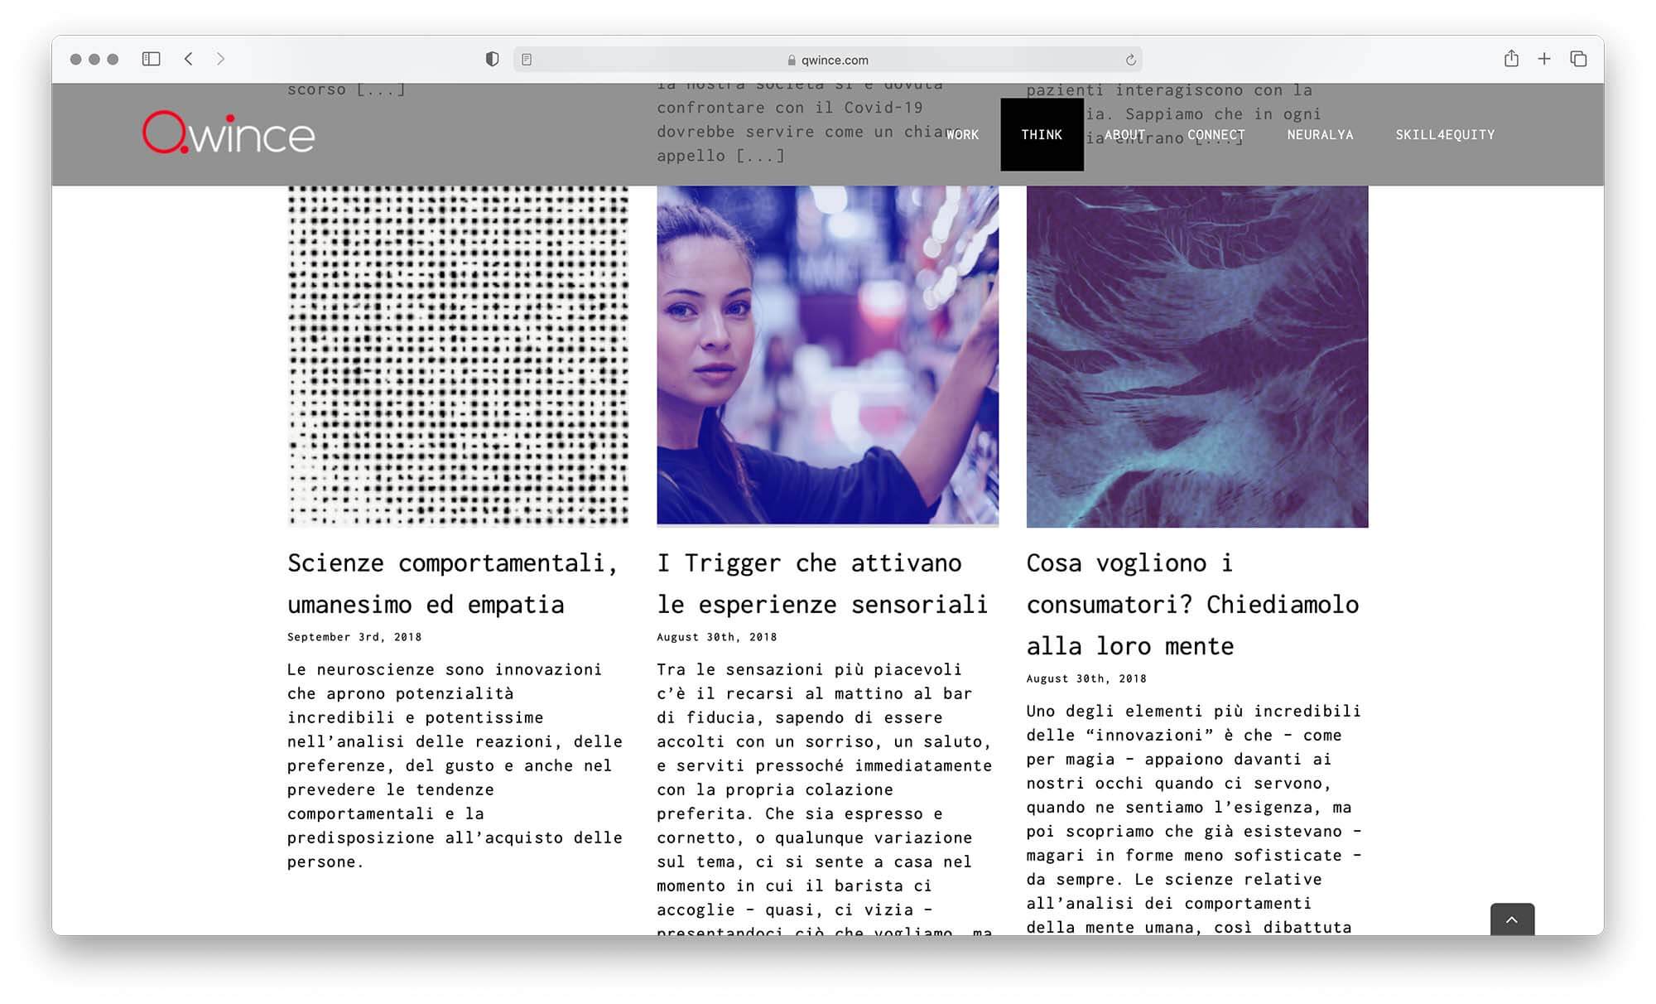Open article "Cosa vogliono i consumatori?"
The width and height of the screenshot is (1656, 1004).
(1192, 605)
